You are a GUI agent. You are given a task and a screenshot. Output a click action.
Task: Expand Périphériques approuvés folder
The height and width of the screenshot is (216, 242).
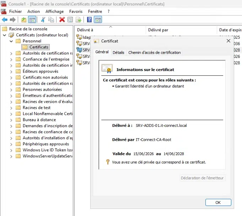[11, 144]
